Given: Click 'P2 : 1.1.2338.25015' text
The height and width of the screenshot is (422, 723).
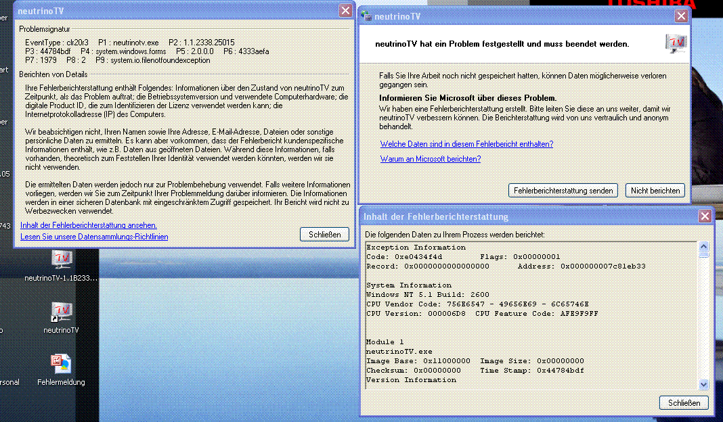Looking at the screenshot, I should (202, 43).
